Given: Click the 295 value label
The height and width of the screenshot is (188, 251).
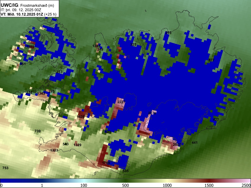Looking at the screenshot, I should pyautogui.click(x=51, y=91).
